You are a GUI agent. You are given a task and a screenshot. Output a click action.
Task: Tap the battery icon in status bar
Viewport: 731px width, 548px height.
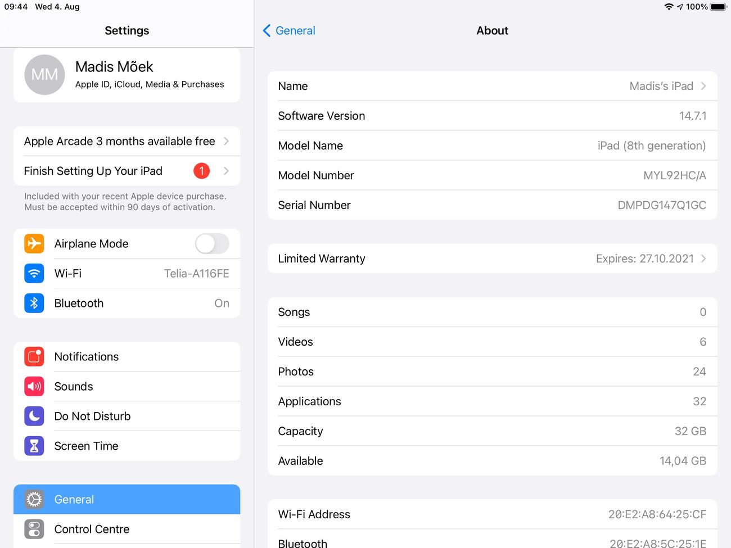tap(719, 7)
